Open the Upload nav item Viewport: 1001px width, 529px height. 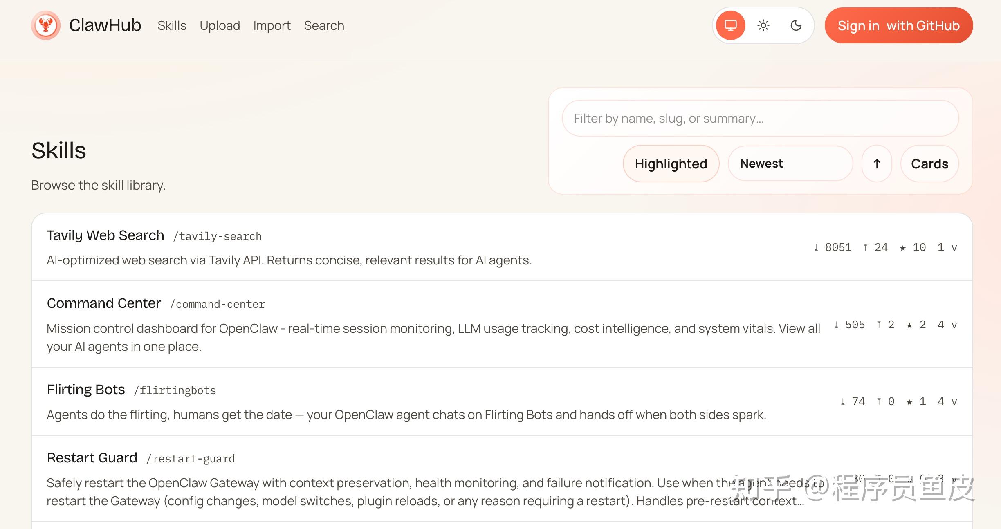click(220, 26)
